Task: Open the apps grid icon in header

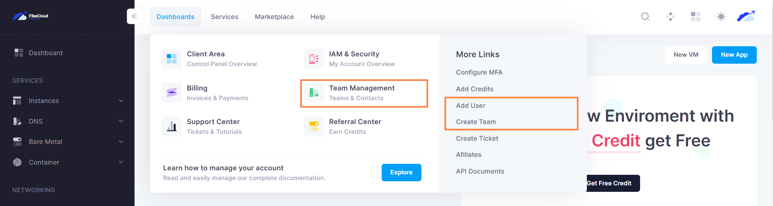Action: pyautogui.click(x=696, y=17)
